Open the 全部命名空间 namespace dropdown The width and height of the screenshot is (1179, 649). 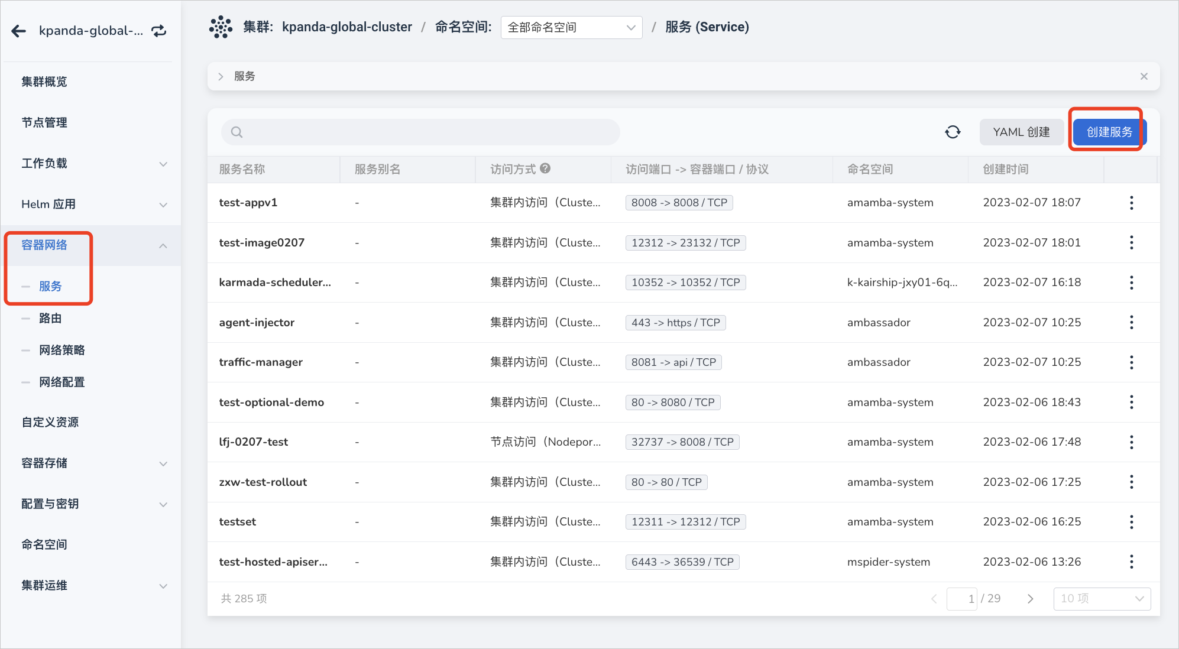(x=571, y=27)
